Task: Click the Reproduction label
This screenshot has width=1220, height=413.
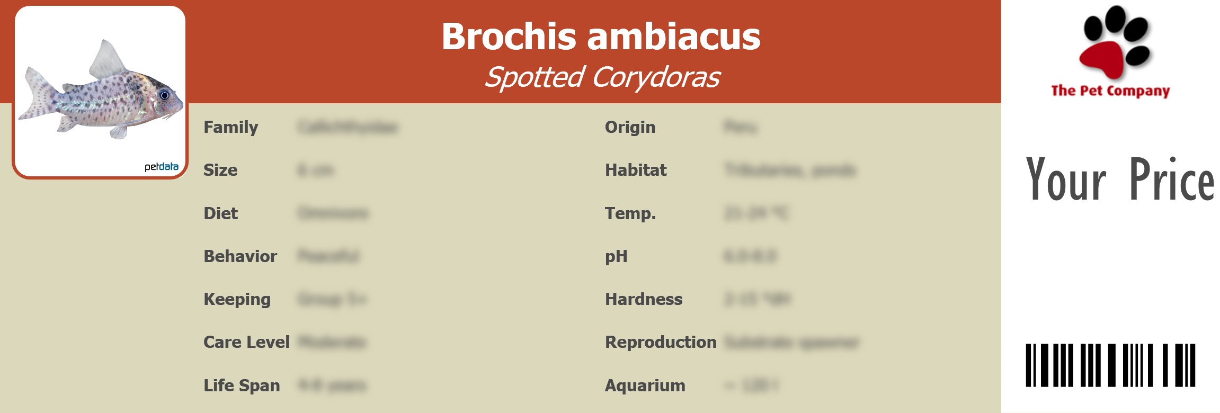Action: [661, 343]
